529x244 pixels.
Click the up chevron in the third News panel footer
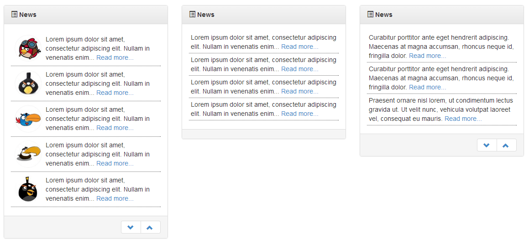click(506, 145)
